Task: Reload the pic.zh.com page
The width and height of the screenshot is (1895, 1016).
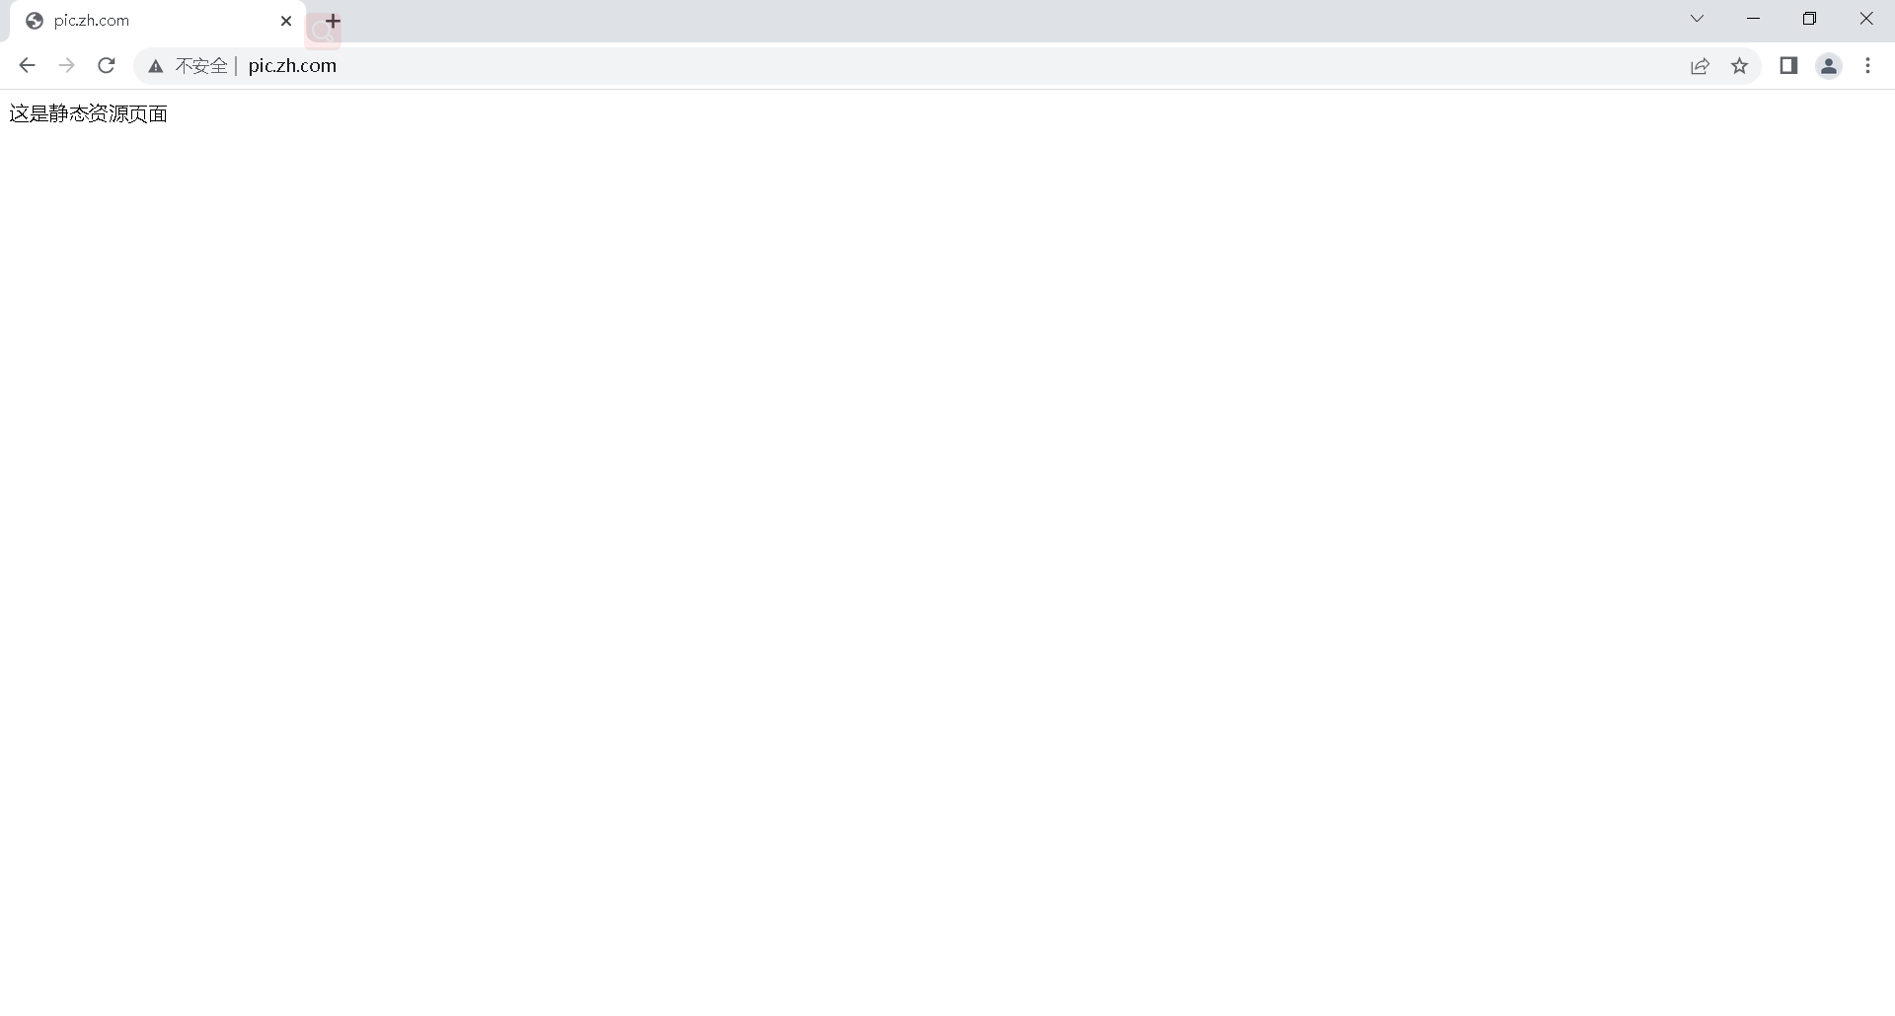Action: 107,66
